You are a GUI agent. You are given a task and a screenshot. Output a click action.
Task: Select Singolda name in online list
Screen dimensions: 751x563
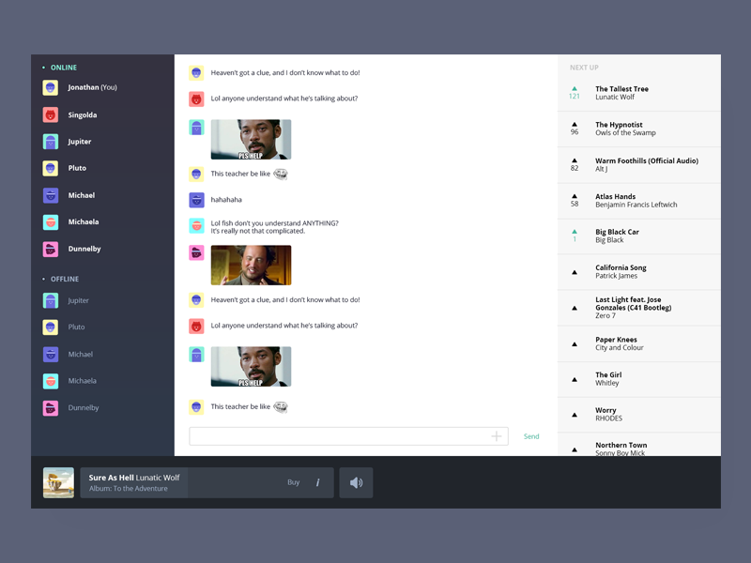(x=83, y=114)
